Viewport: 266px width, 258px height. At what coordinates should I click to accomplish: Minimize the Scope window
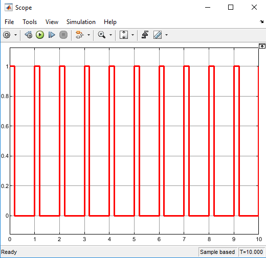pos(208,7)
